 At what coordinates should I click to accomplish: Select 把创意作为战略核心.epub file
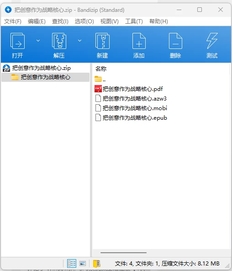pyautogui.click(x=135, y=118)
